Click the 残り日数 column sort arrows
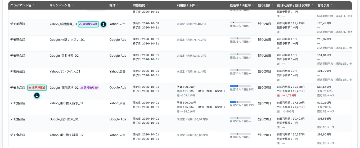This screenshot has width=360, height=148. coord(272,5)
